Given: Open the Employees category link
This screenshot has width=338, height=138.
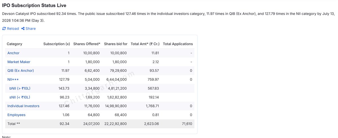Looking at the screenshot, I should pos(16,115).
